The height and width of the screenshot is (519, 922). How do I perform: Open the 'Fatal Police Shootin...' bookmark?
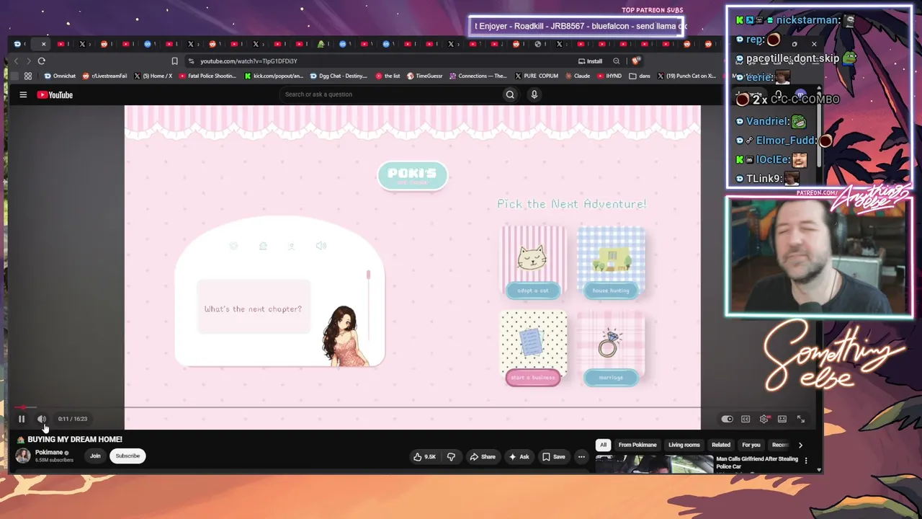[x=207, y=76]
